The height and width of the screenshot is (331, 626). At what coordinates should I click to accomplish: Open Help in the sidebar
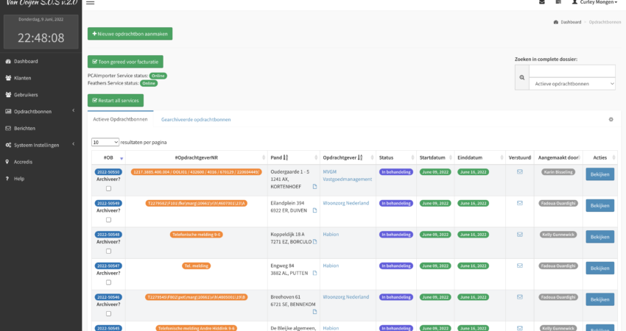click(x=18, y=179)
